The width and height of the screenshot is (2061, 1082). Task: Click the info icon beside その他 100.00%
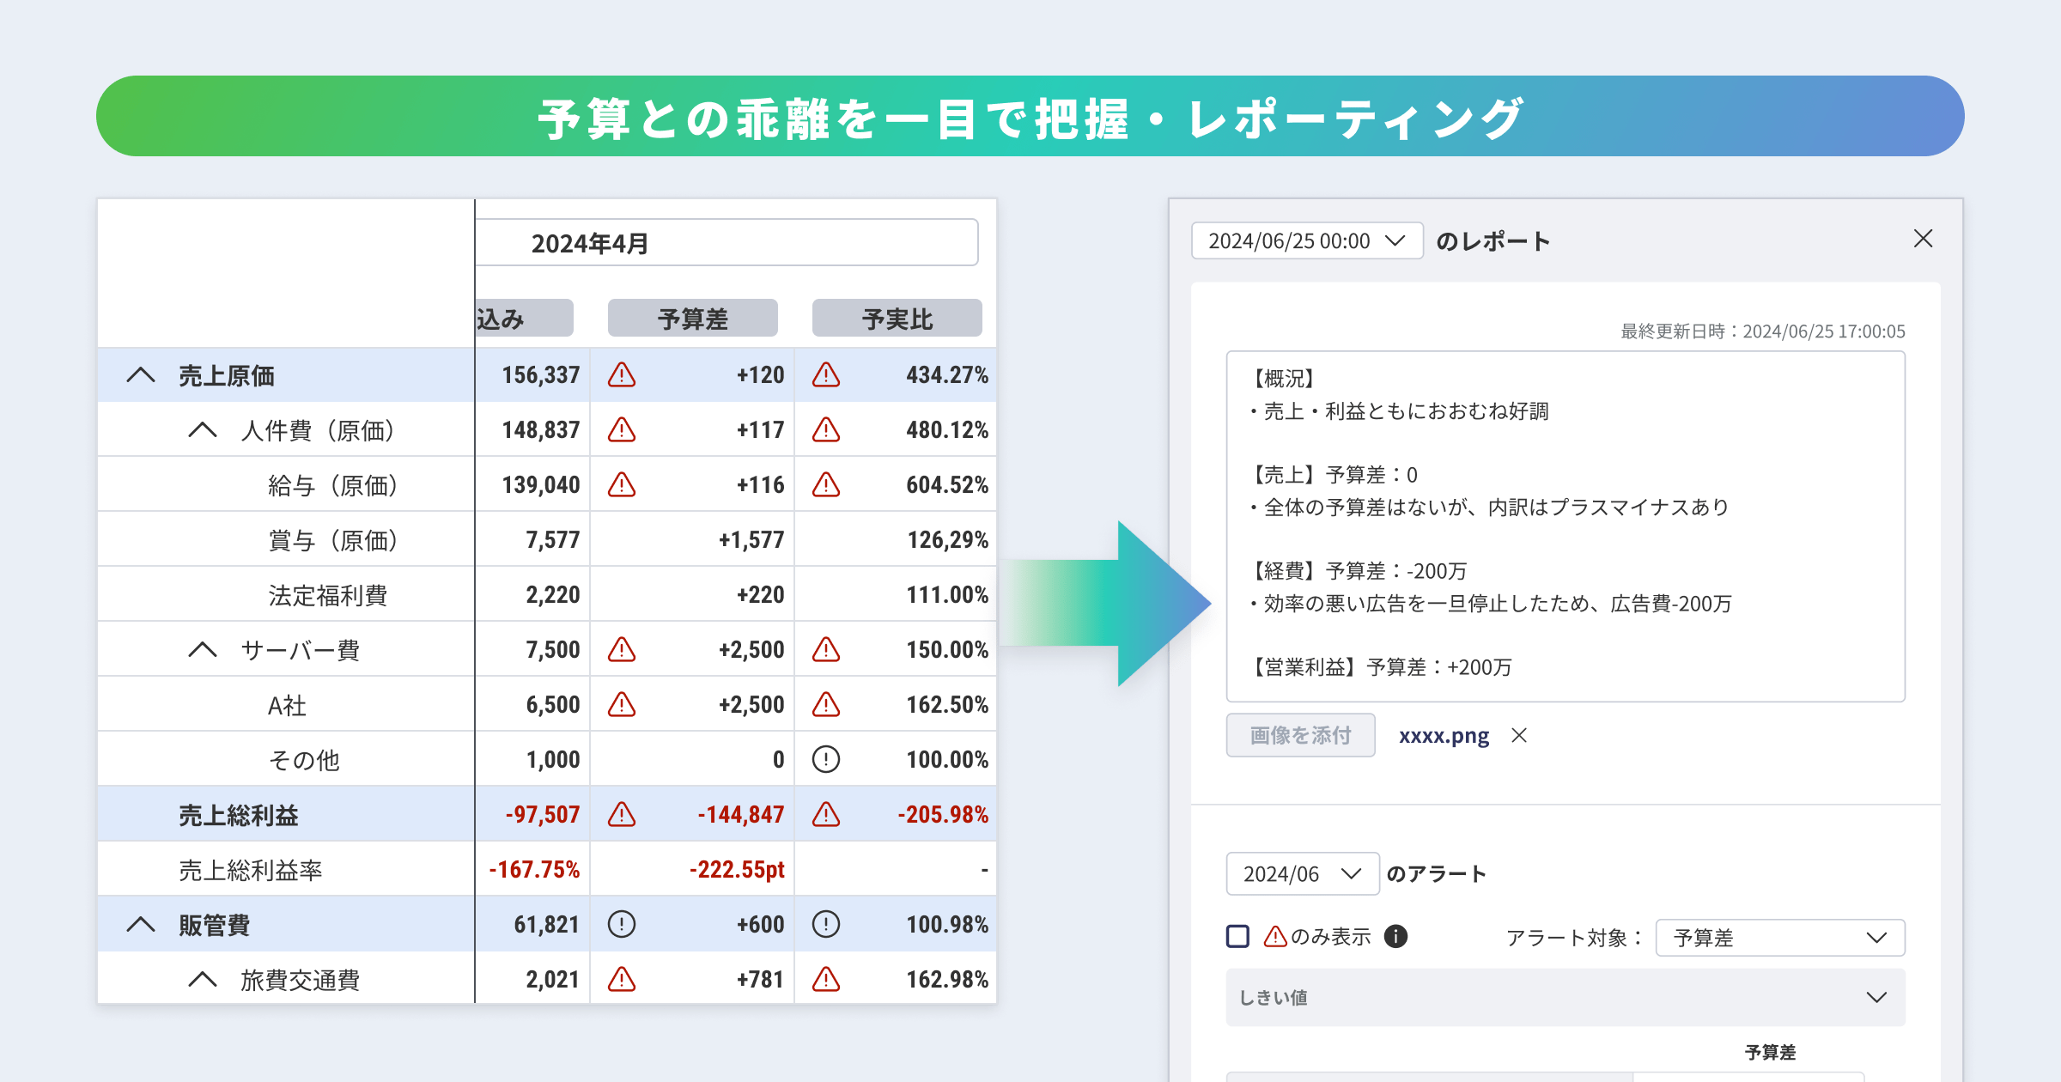(826, 759)
